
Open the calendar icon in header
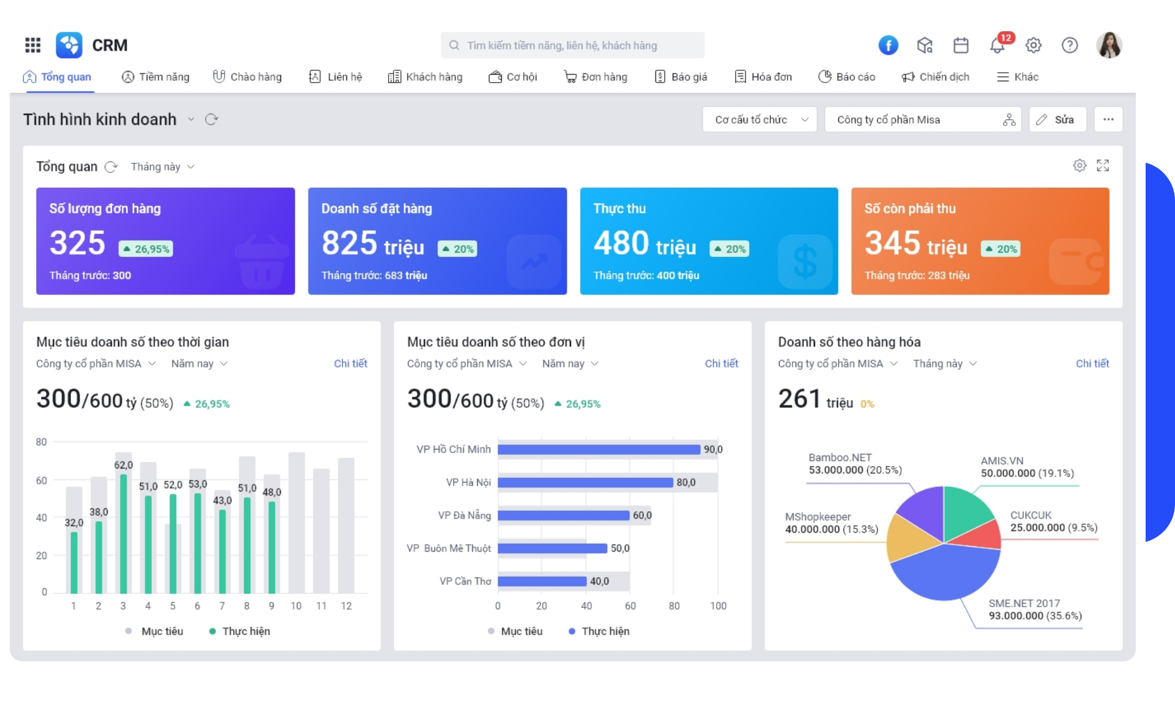[961, 45]
